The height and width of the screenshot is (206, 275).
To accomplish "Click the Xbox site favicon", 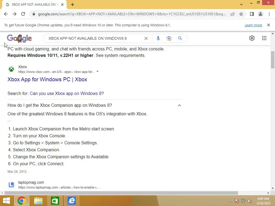I will 11,69.
